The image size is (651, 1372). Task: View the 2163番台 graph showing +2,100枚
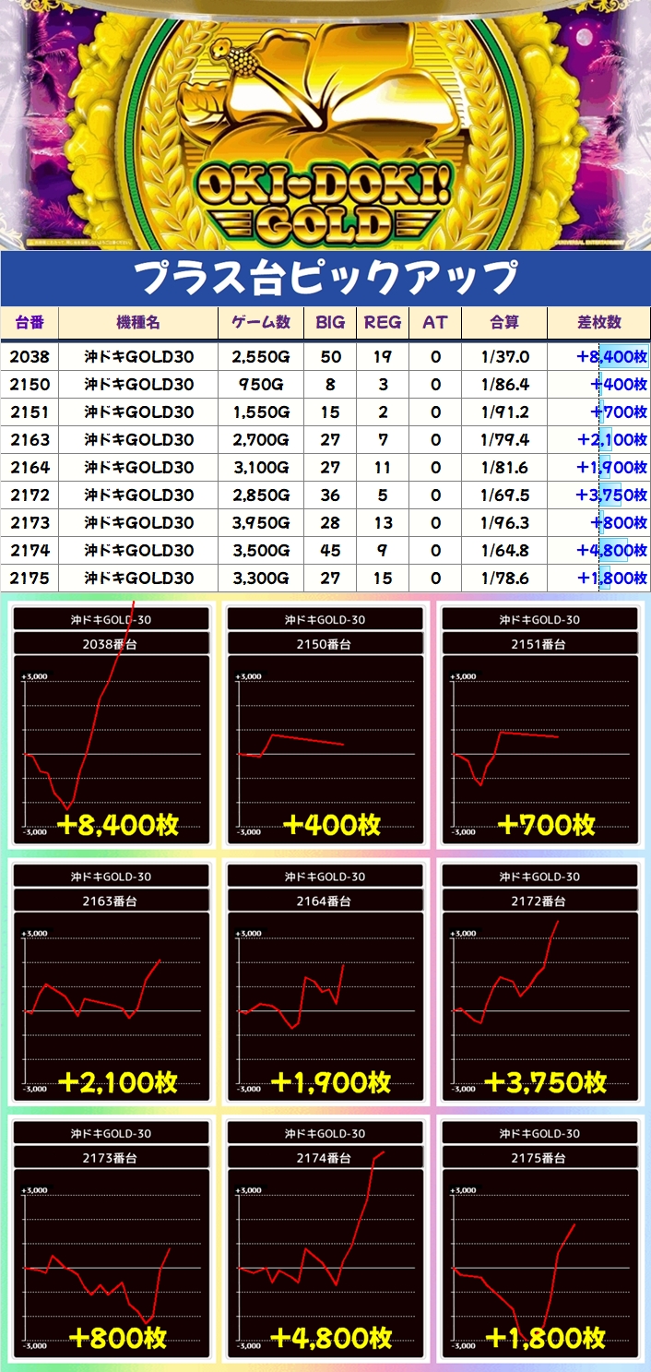tap(111, 983)
